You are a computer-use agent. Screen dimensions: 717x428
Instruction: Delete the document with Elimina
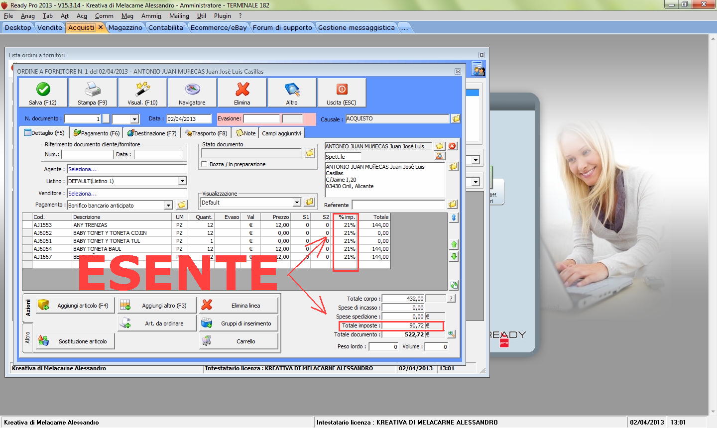click(242, 93)
